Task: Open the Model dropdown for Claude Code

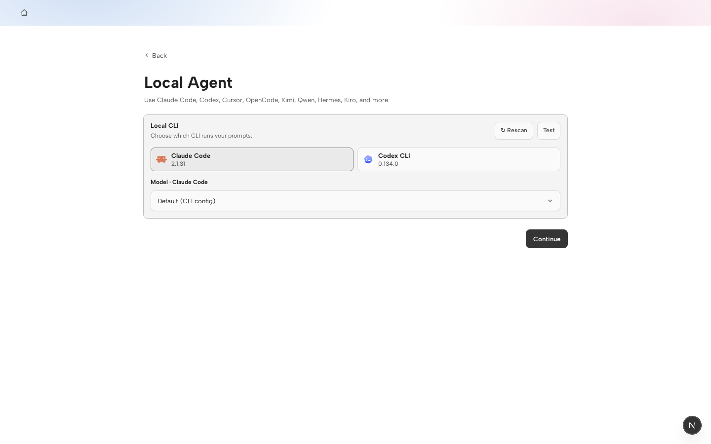Action: [x=355, y=201]
